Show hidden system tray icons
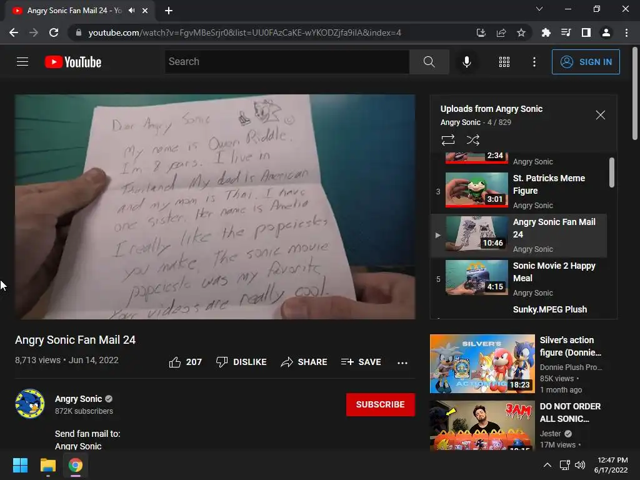This screenshot has width=640, height=480. click(x=547, y=465)
